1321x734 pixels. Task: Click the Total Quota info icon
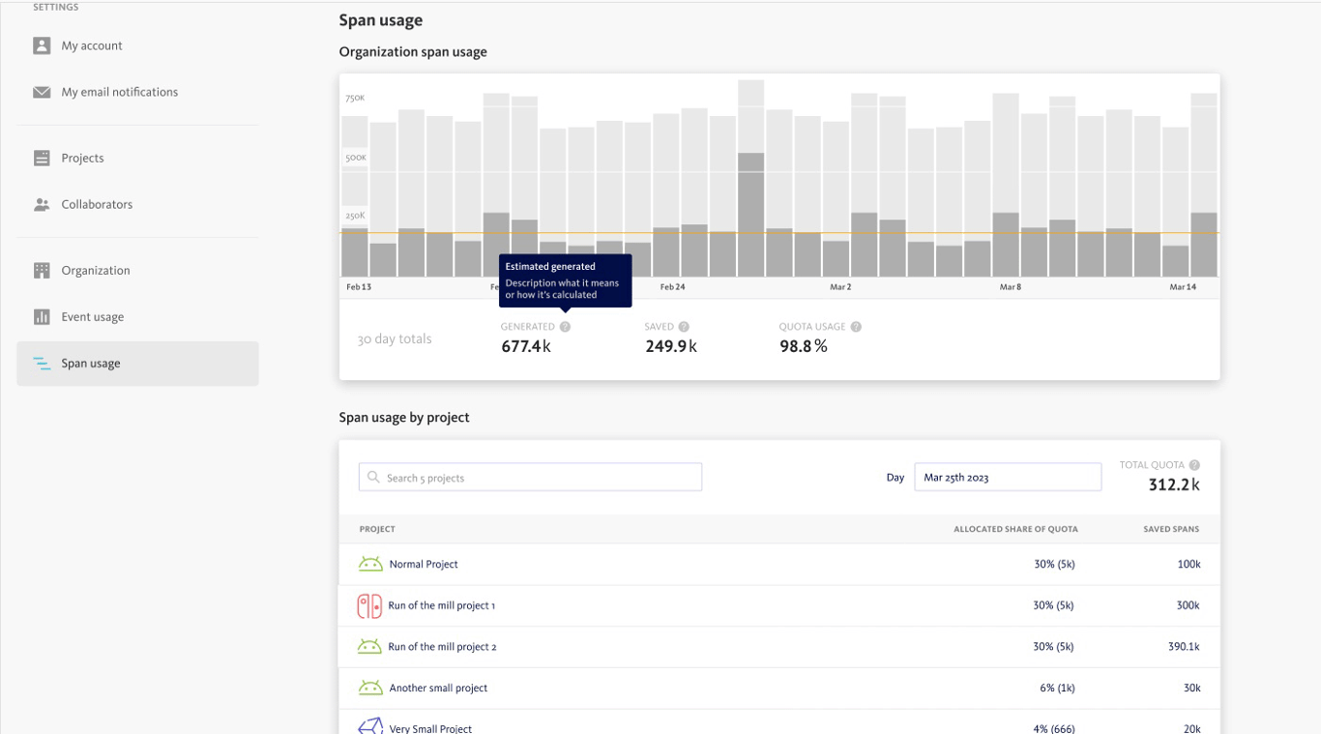click(x=1194, y=465)
